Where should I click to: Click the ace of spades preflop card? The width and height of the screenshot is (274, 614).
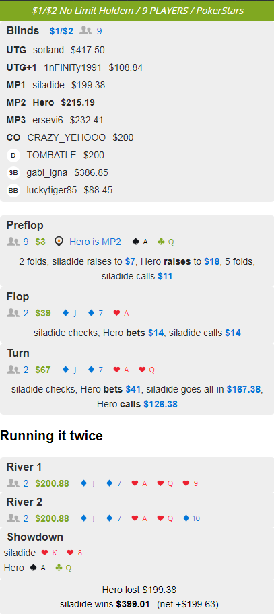coord(141,242)
